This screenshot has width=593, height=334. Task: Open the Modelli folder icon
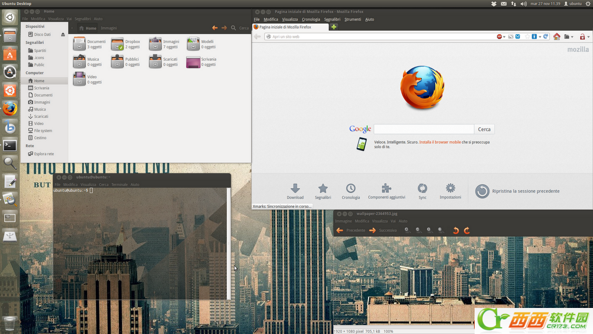click(194, 44)
